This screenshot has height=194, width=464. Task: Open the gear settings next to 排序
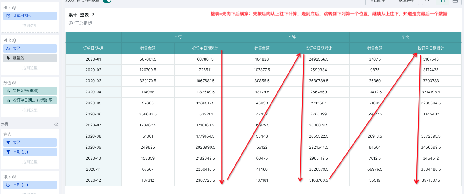(x=14, y=177)
